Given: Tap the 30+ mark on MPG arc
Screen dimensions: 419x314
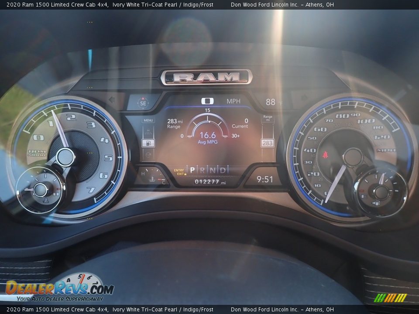Looking at the screenshot, I should 235,136.
